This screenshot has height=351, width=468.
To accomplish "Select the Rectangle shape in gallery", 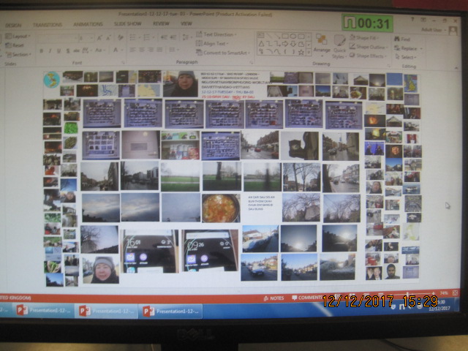I will tap(284, 36).
